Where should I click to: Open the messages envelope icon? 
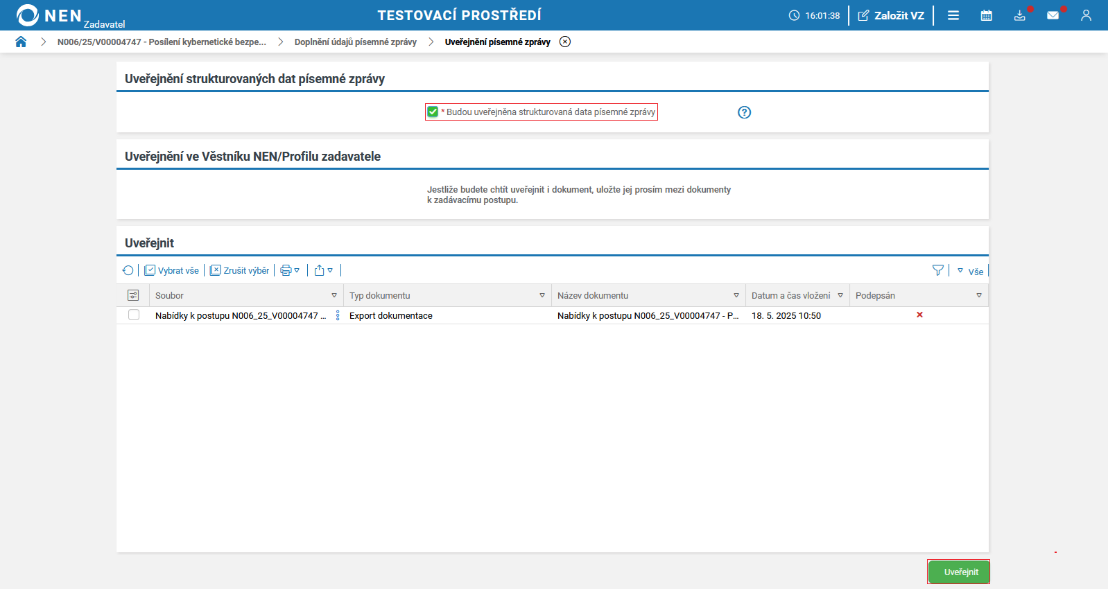(1053, 15)
